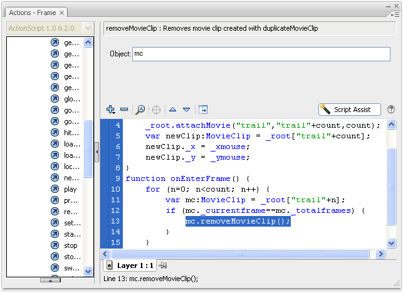Move selected action up with arrow icon

tap(173, 110)
